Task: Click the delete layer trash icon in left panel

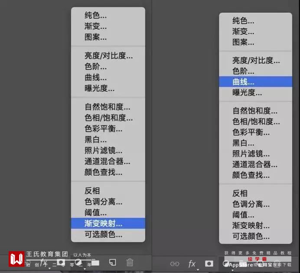Action: [130, 262]
